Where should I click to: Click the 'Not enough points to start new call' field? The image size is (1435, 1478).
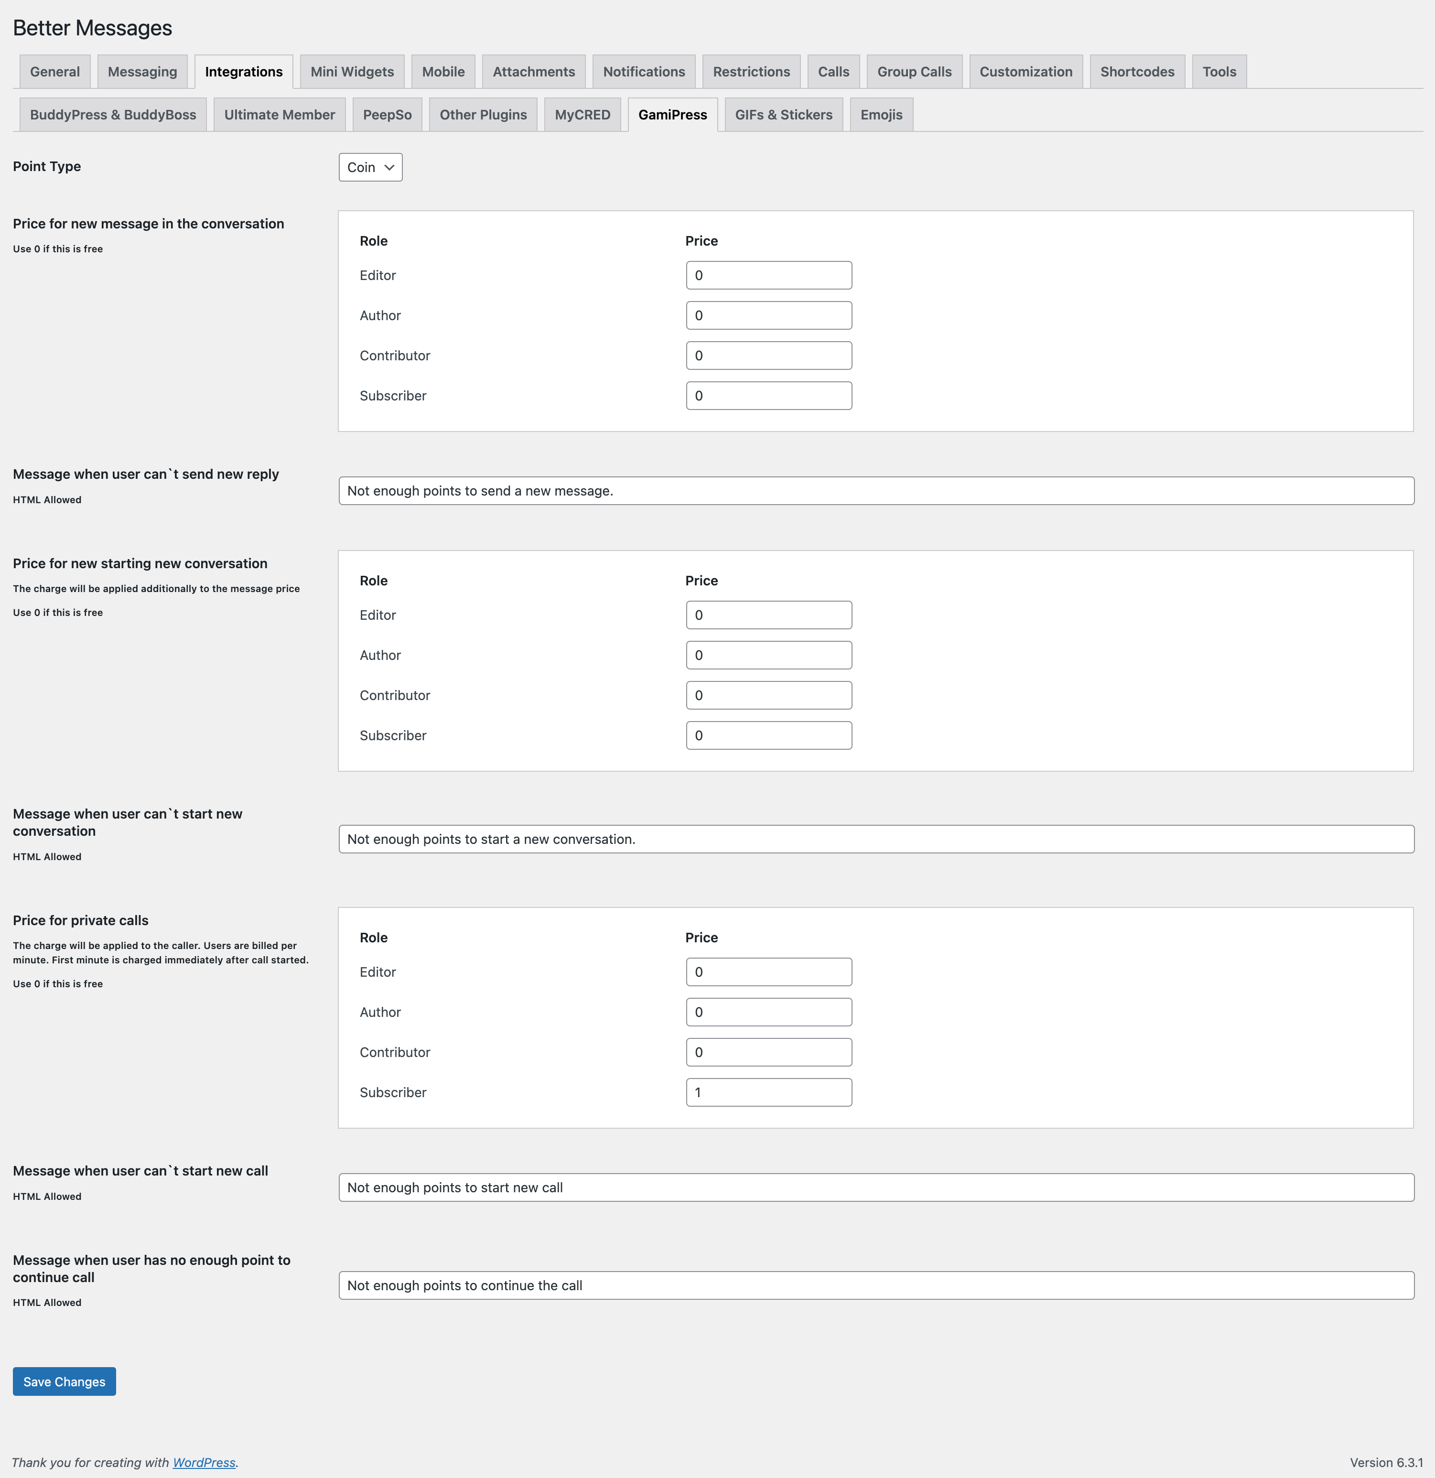point(876,1187)
